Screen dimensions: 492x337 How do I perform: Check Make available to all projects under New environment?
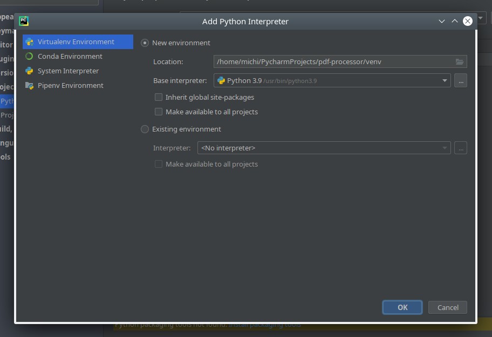coord(159,112)
